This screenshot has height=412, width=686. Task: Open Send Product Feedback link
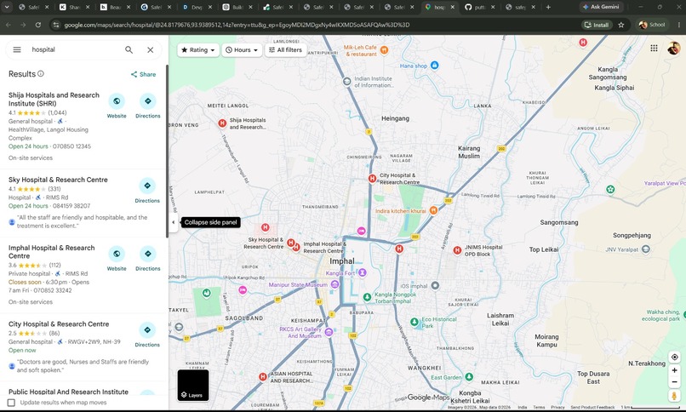click(592, 407)
